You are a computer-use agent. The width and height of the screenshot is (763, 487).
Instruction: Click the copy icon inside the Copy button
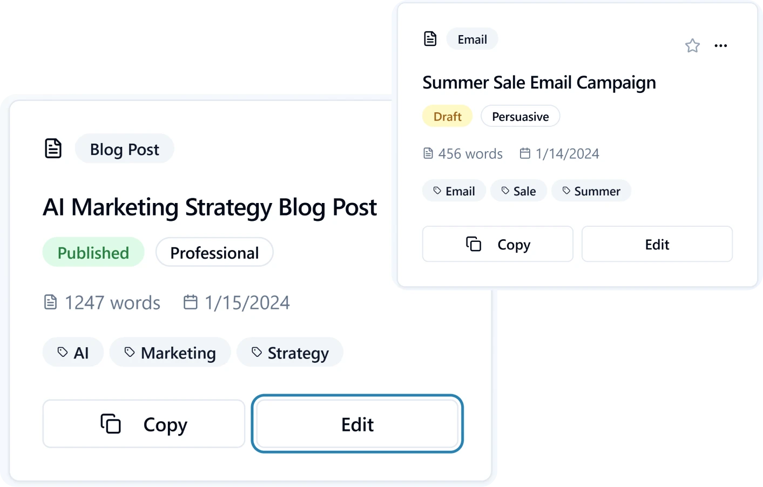110,424
